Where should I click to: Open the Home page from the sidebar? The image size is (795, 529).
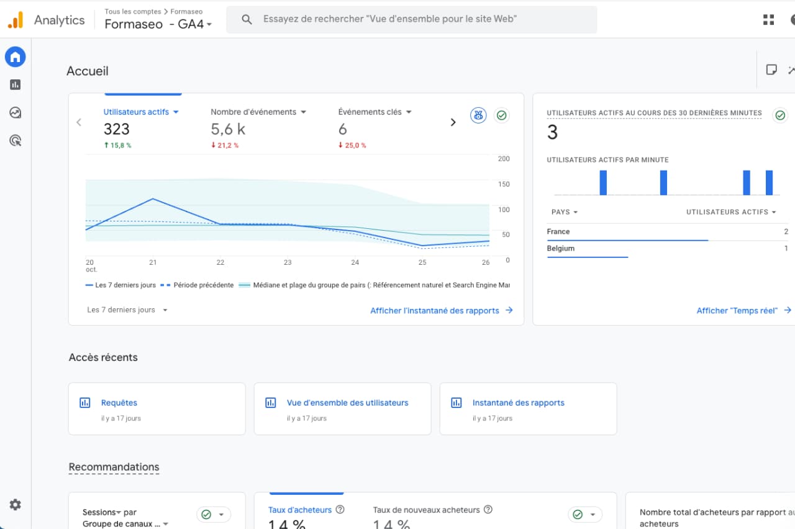[15, 56]
